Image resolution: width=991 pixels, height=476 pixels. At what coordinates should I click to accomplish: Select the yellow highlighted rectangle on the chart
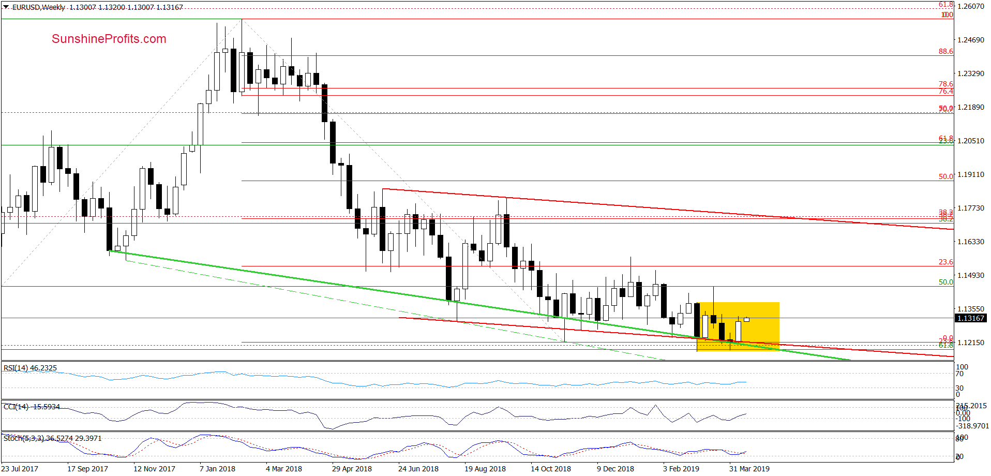(x=738, y=327)
